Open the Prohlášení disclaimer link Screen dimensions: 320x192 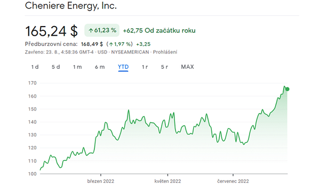(165, 52)
